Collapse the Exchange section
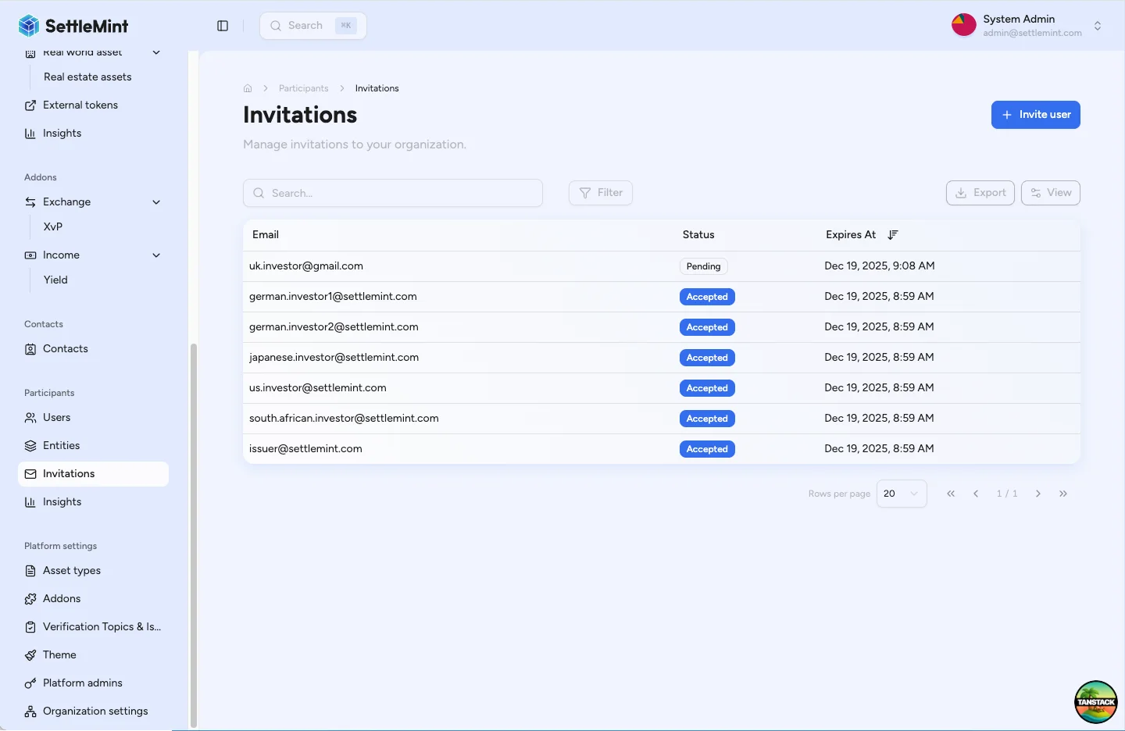The image size is (1125, 731). click(x=156, y=201)
